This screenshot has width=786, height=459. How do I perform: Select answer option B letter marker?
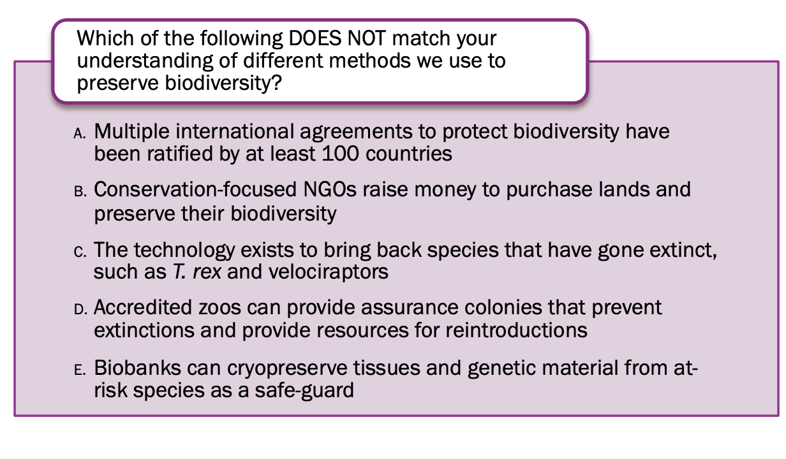coord(79,192)
